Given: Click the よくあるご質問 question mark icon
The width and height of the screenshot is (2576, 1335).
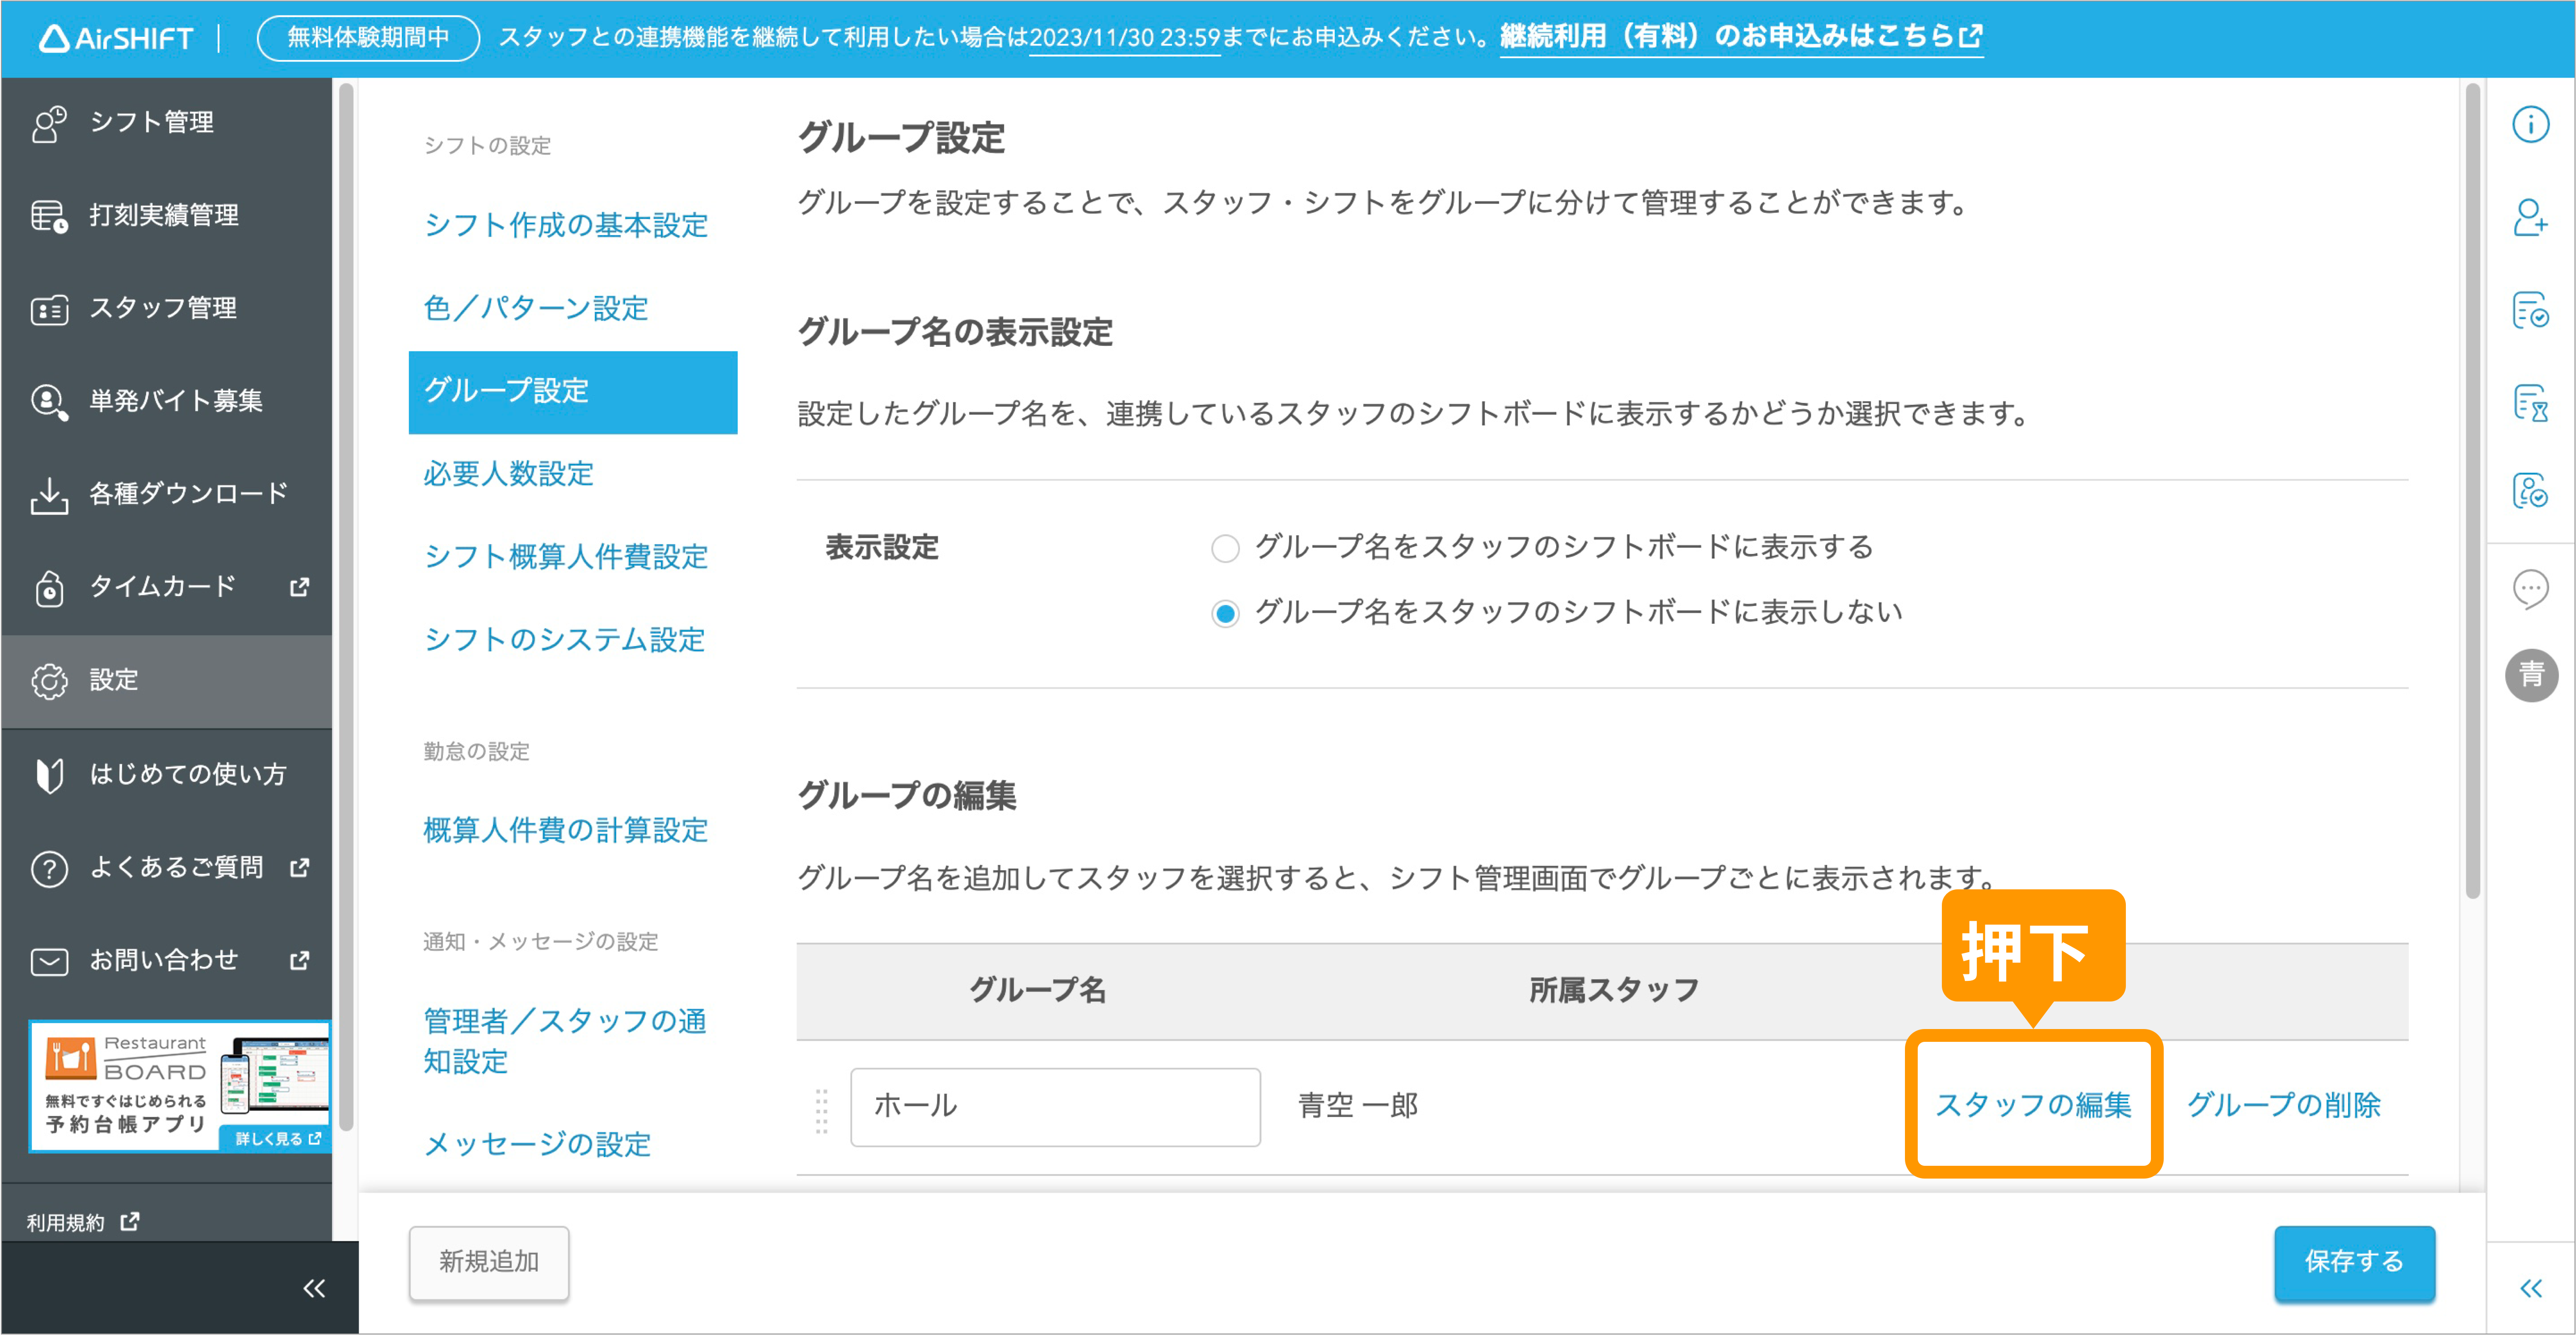Looking at the screenshot, I should point(49,868).
